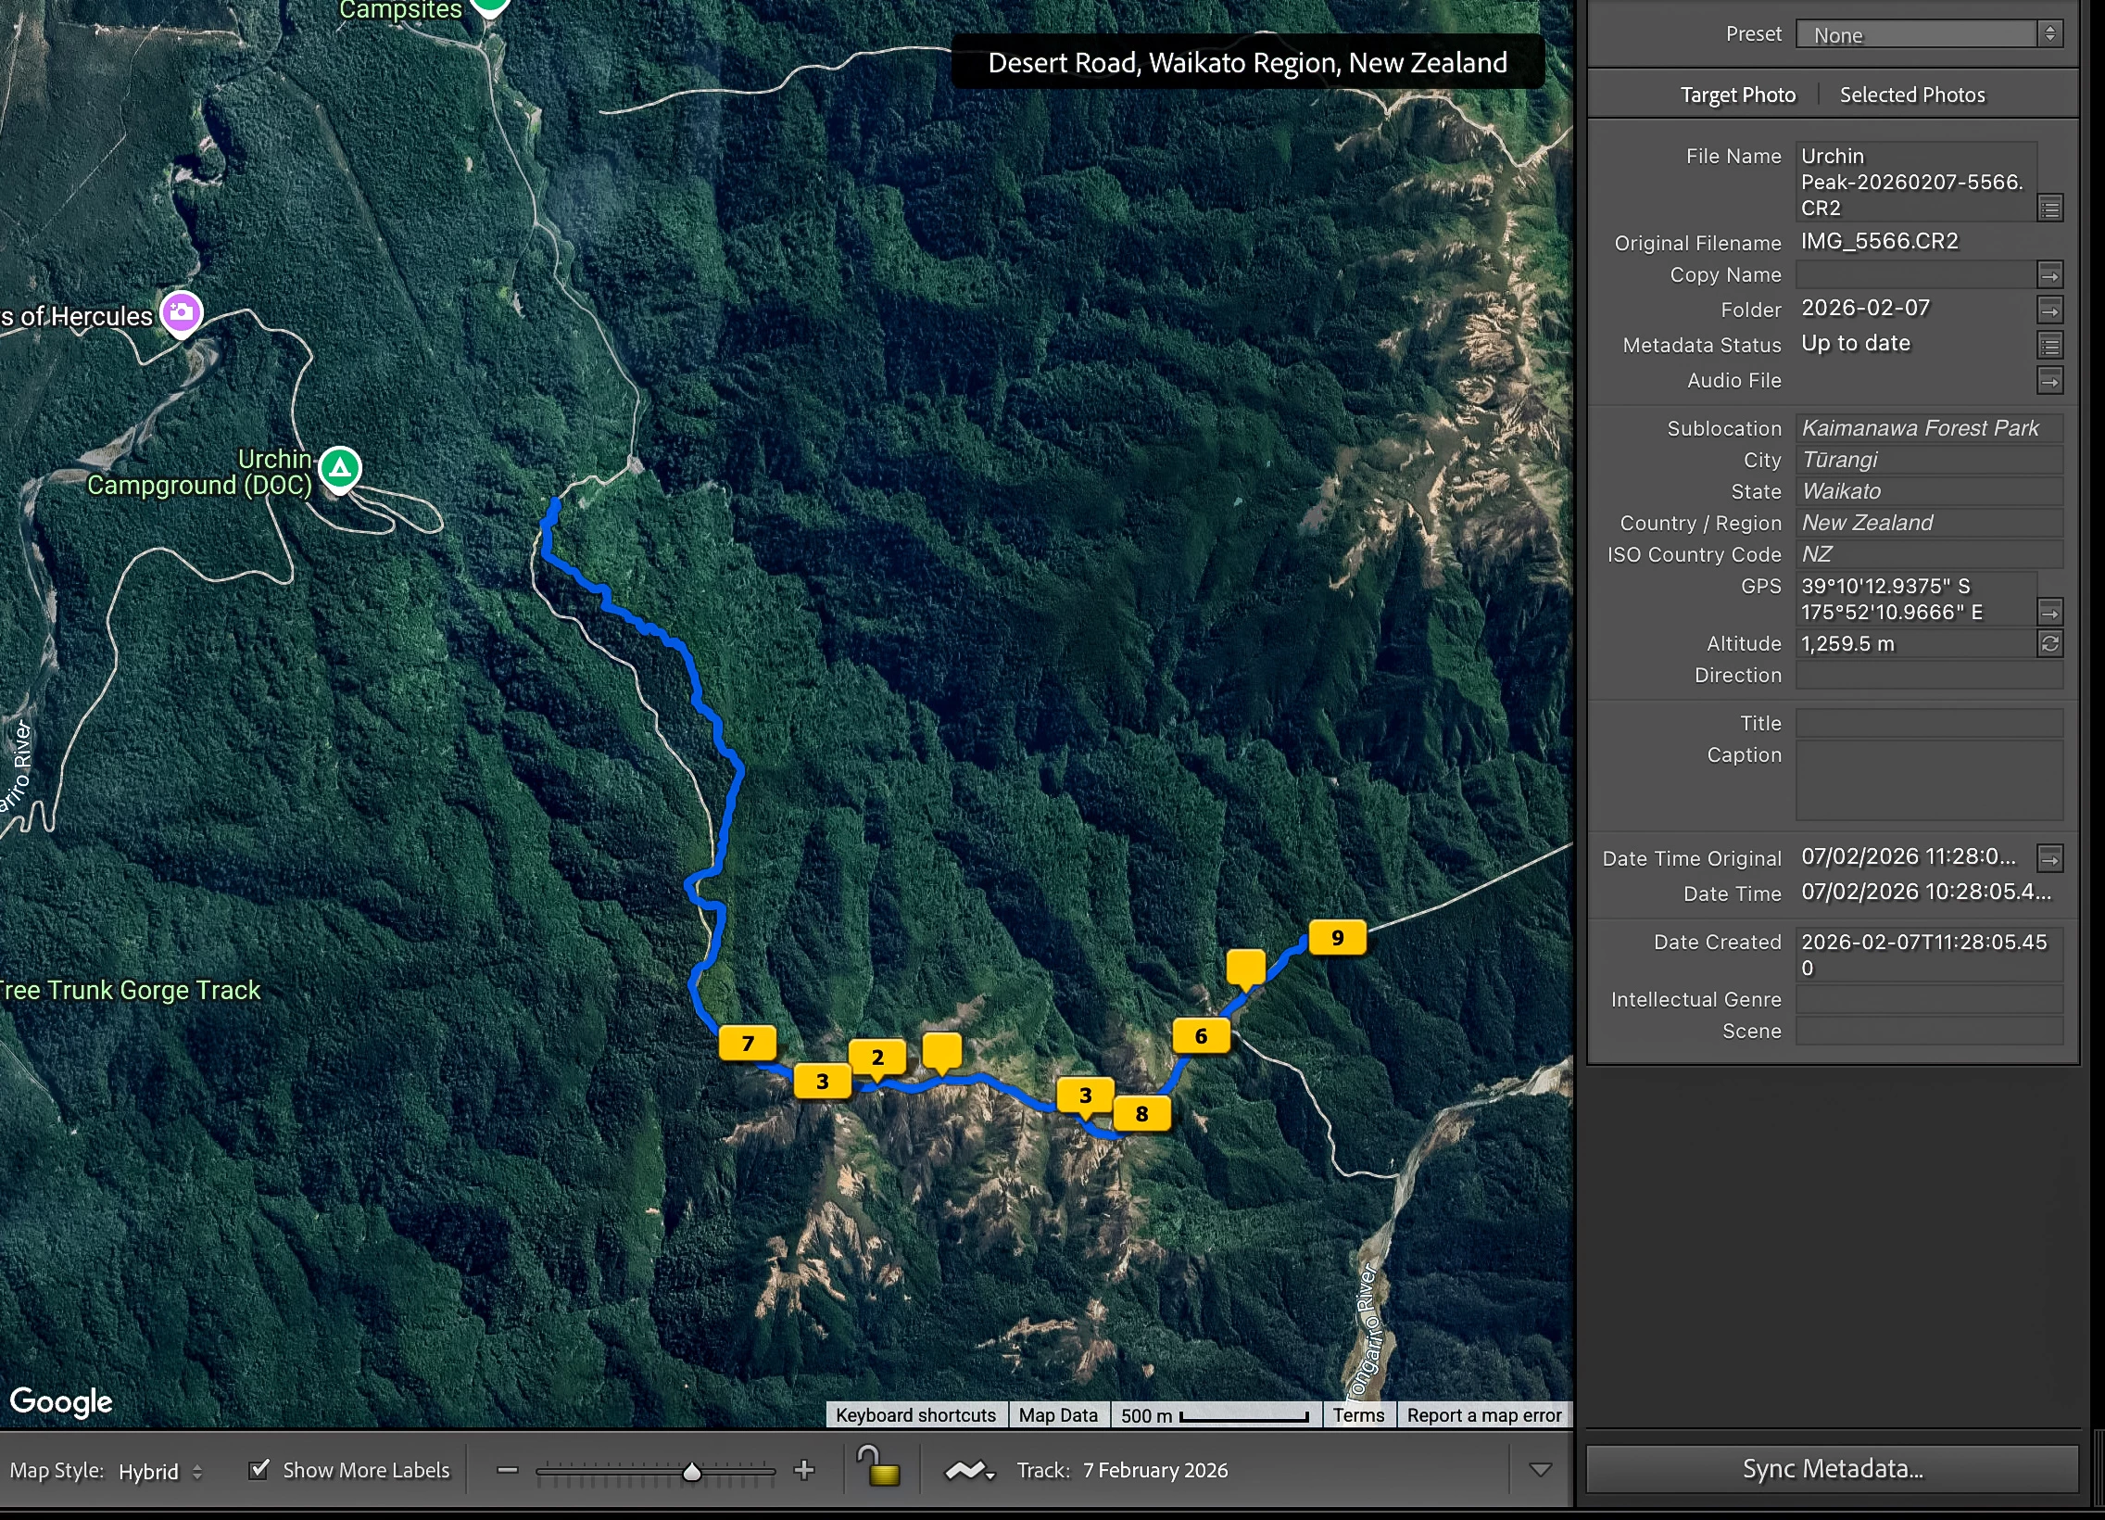The width and height of the screenshot is (2105, 1520).
Task: Click Report a map error link
Action: 1483,1415
